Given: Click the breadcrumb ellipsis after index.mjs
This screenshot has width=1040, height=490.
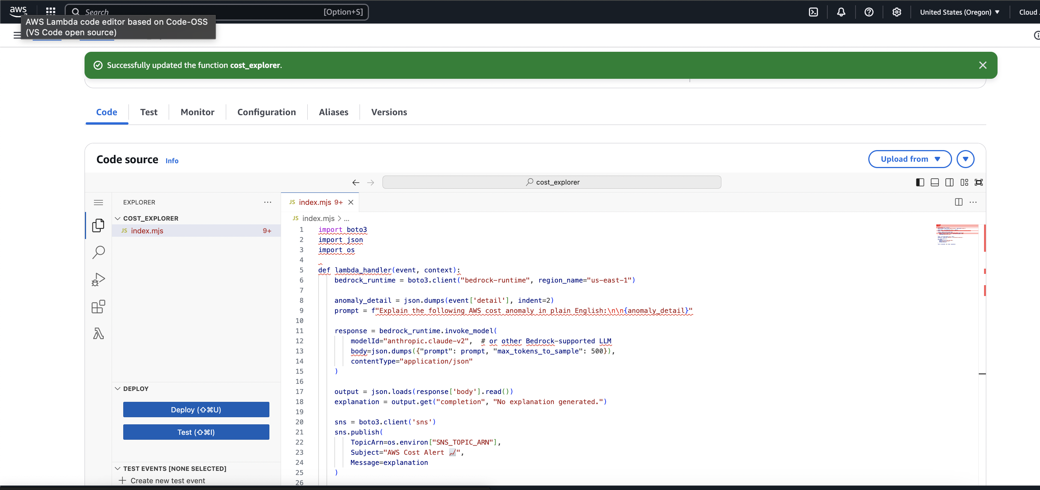Looking at the screenshot, I should pos(346,219).
